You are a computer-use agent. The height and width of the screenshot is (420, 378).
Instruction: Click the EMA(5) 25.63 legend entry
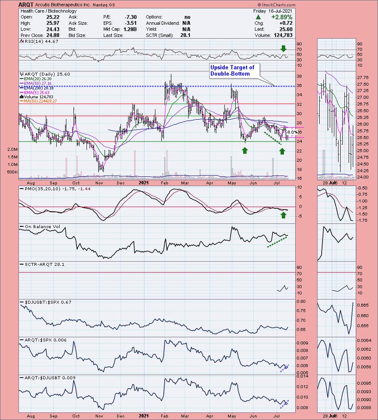click(x=34, y=92)
